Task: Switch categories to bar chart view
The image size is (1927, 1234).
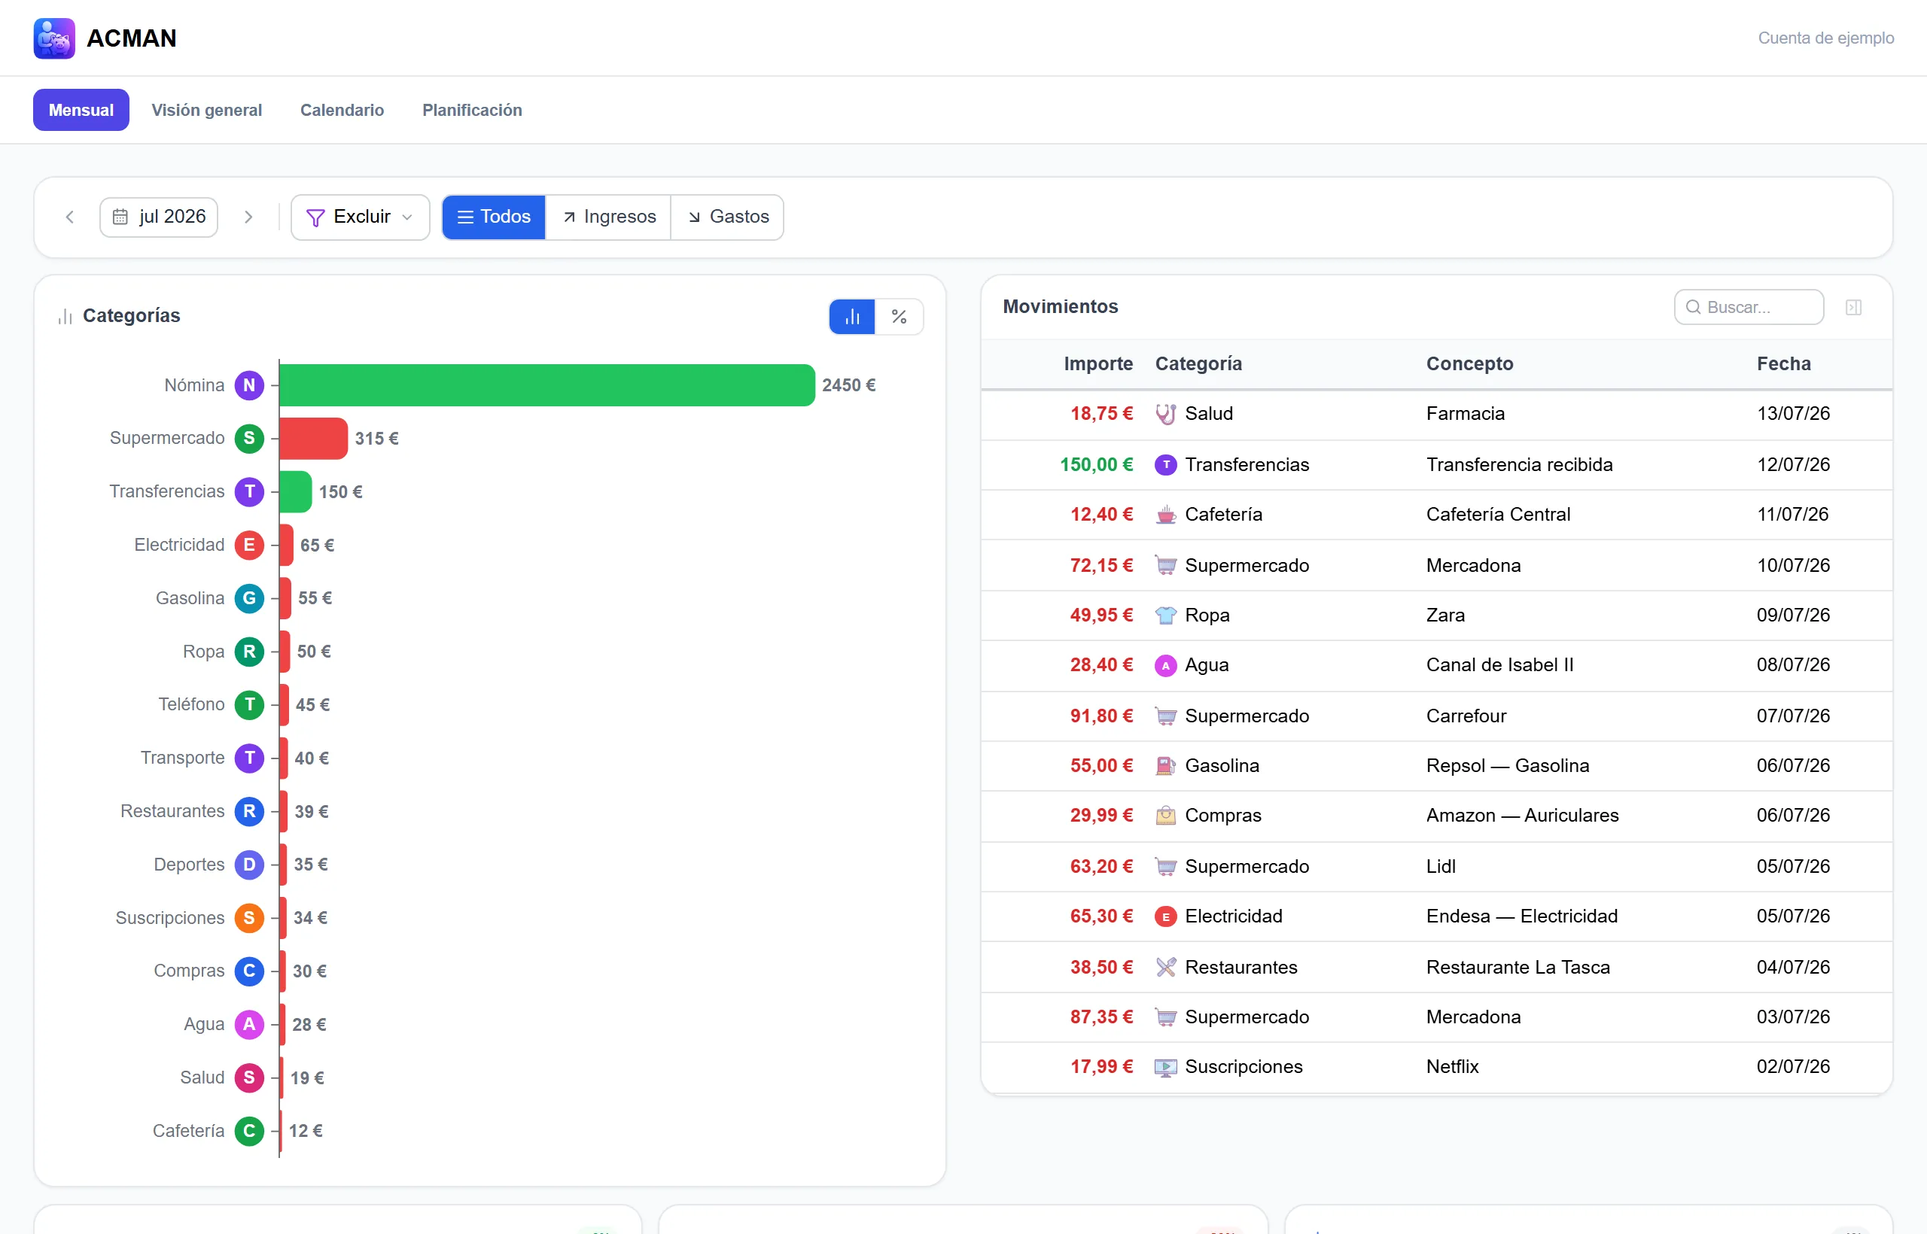Action: click(x=852, y=317)
